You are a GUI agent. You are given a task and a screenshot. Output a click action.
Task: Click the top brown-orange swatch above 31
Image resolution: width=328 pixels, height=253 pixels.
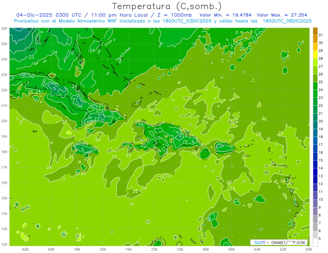[315, 31]
